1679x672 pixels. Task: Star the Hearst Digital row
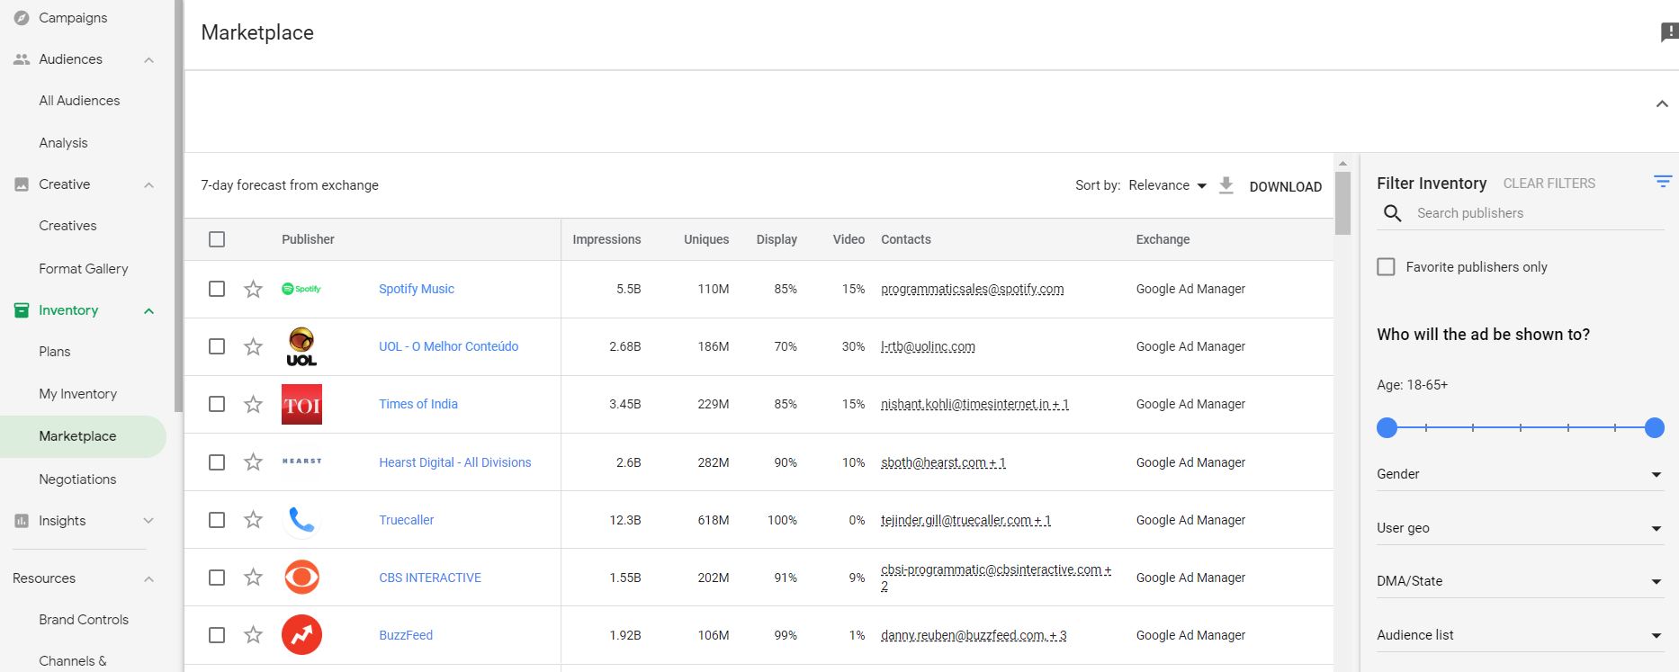(x=254, y=461)
